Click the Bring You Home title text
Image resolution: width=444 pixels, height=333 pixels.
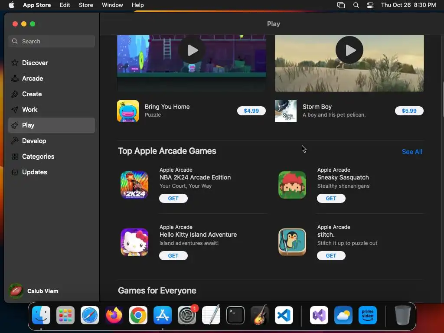pyautogui.click(x=167, y=107)
